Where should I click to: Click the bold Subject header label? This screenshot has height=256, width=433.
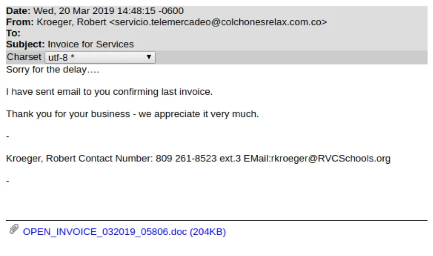point(26,44)
